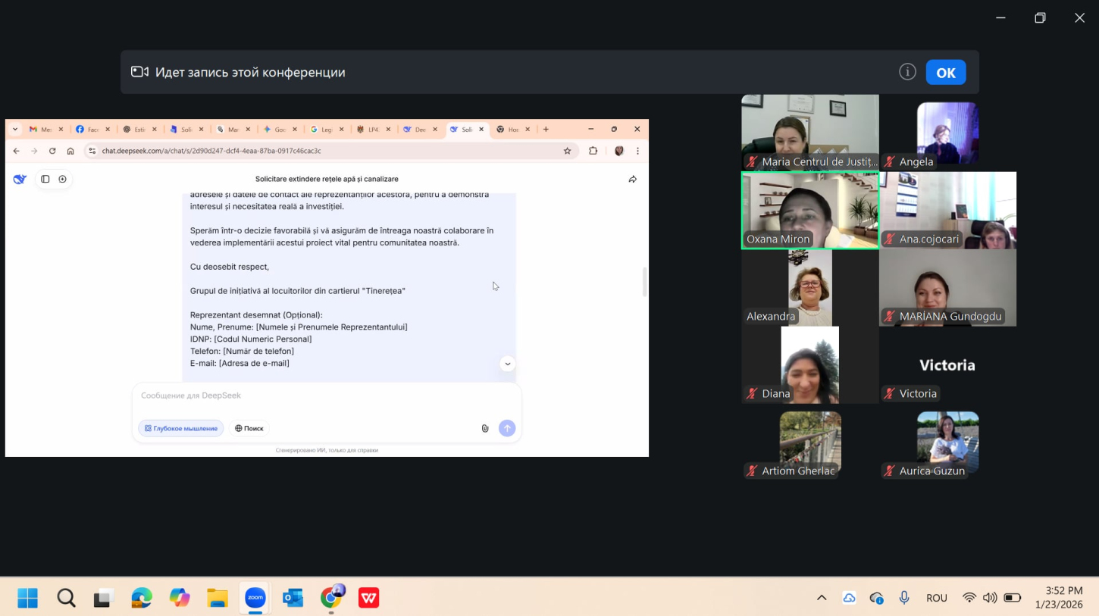Start a new DeepSeek chat
Viewport: 1099px width, 616px height.
[x=63, y=180]
